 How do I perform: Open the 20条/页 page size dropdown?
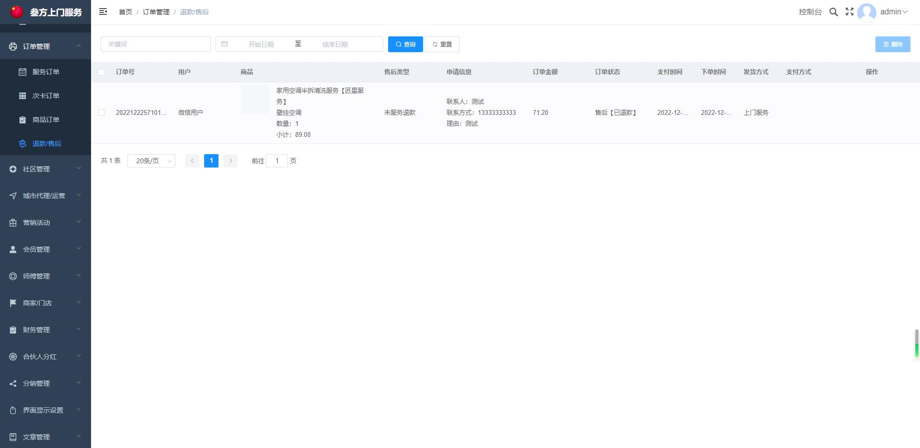[x=151, y=161]
